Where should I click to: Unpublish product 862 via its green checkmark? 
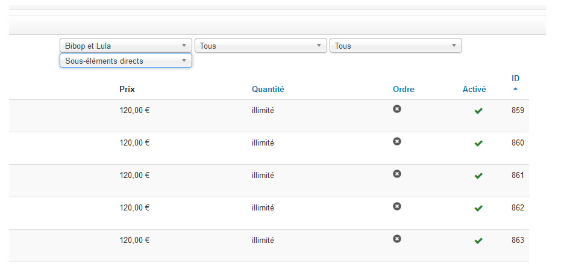[478, 209]
